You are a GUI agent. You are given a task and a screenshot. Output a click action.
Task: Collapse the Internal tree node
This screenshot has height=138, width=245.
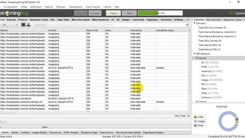tap(197, 58)
